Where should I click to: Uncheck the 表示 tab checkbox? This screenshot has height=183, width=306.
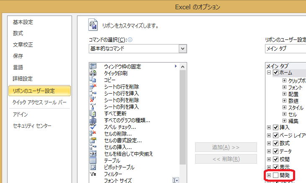(275, 167)
